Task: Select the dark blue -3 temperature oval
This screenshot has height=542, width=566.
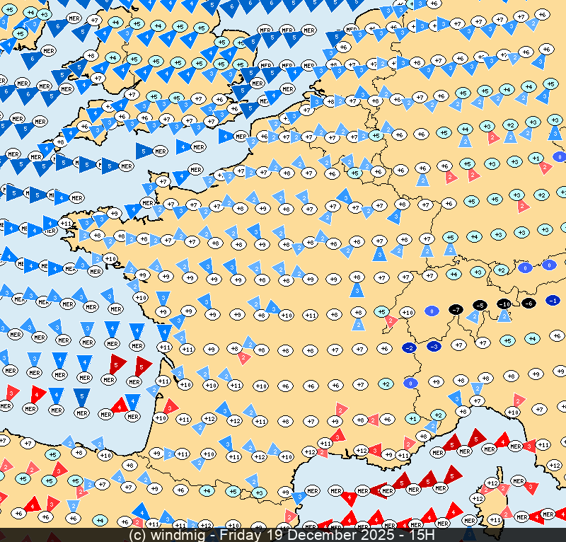Action: [x=434, y=346]
